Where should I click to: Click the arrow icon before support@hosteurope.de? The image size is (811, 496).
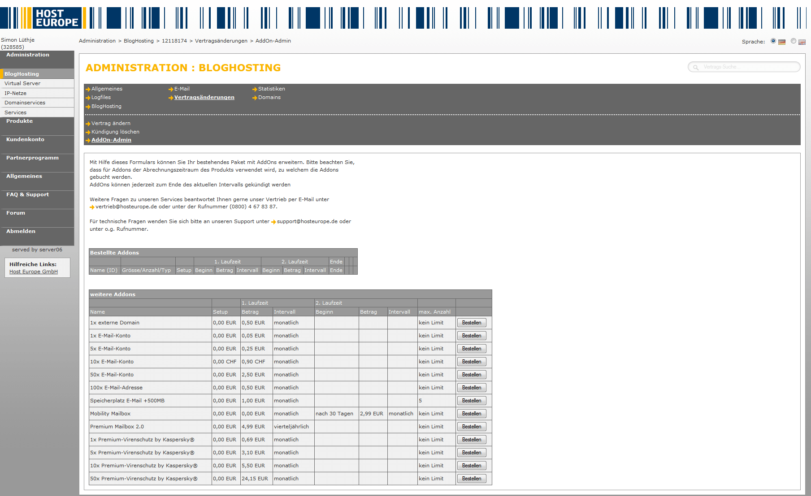pos(273,222)
